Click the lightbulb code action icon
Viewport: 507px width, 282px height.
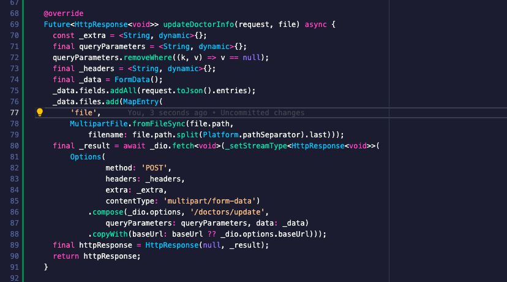pos(39,112)
